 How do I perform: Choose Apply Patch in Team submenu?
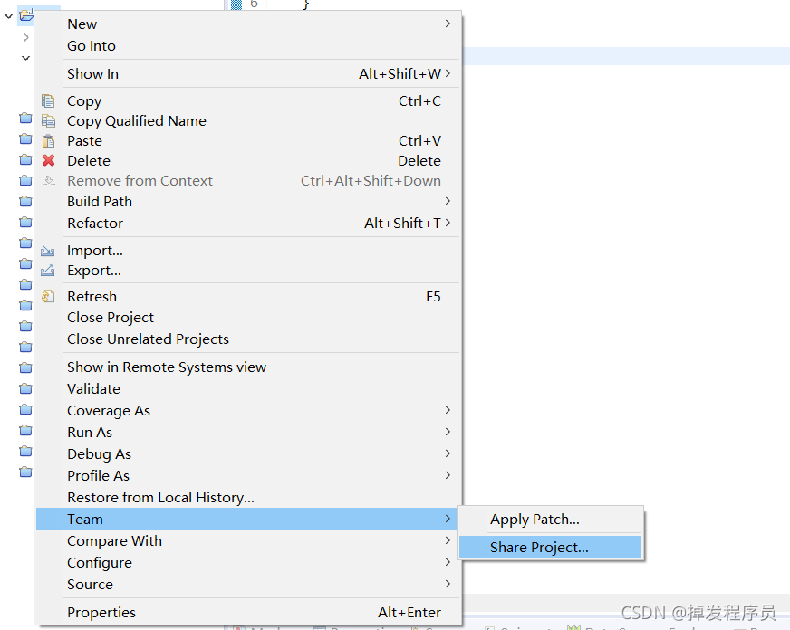point(550,520)
